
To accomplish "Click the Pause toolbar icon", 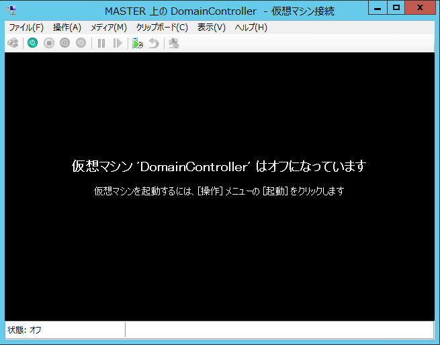I will (101, 43).
